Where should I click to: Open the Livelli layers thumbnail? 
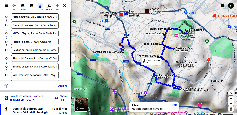81,105
